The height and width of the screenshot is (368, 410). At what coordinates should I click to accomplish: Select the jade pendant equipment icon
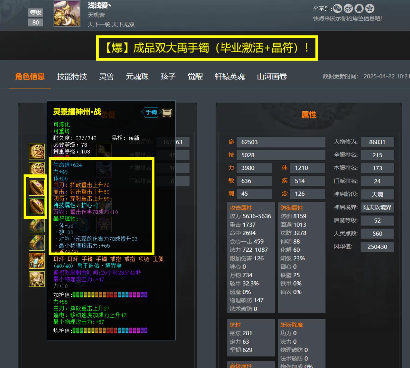pyautogui.click(x=37, y=279)
